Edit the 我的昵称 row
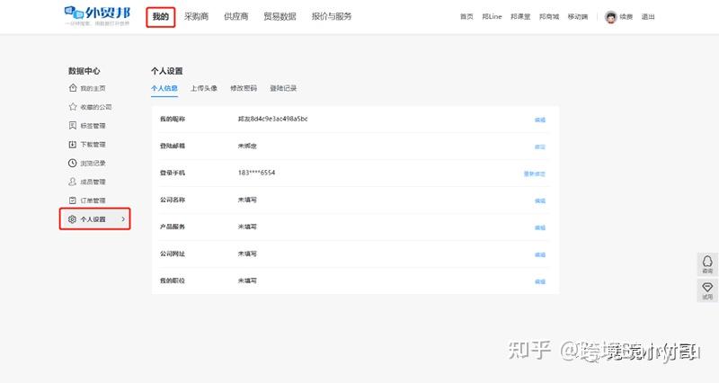Viewport: 719px width, 383px height. tap(540, 120)
